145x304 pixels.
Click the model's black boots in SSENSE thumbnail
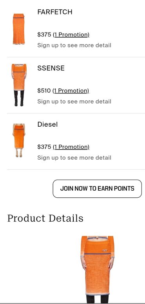(19, 98)
